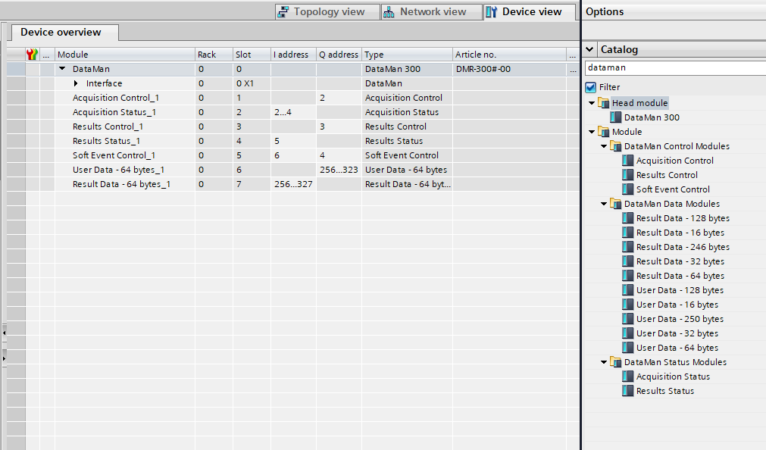The image size is (766, 450).
Task: Click the Result Data - 246 bytes icon
Action: tap(627, 247)
